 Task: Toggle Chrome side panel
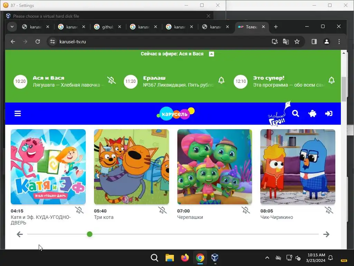pos(314,42)
